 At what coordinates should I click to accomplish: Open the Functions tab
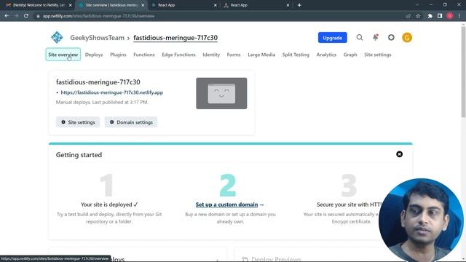coord(144,55)
